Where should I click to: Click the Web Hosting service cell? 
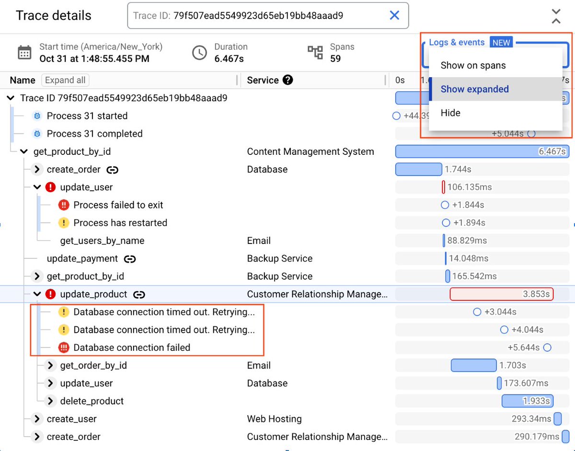[275, 419]
